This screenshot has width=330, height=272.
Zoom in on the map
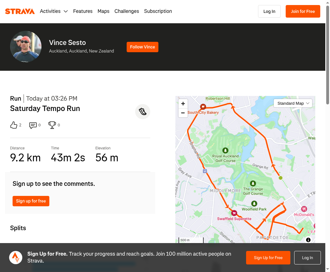click(x=183, y=103)
